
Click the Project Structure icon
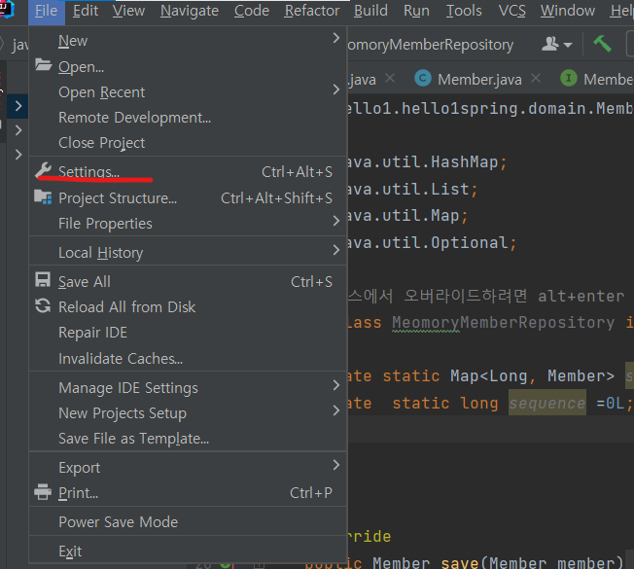43,197
